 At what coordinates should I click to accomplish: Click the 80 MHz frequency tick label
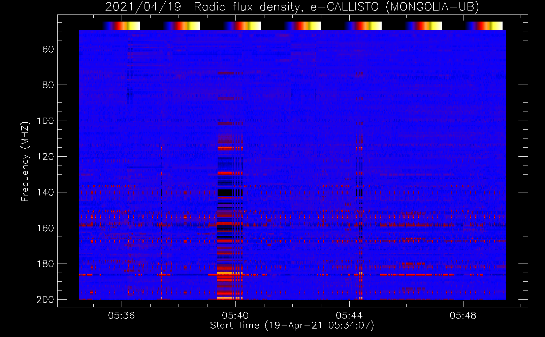tap(48, 85)
